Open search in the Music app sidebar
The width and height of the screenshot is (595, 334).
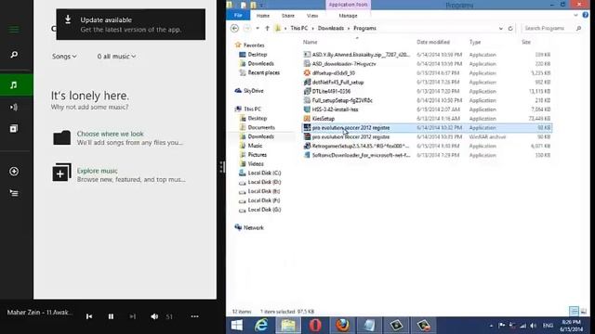(x=14, y=55)
